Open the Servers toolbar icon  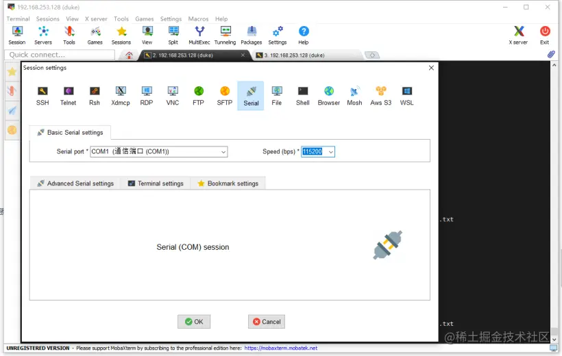pyautogui.click(x=43, y=36)
